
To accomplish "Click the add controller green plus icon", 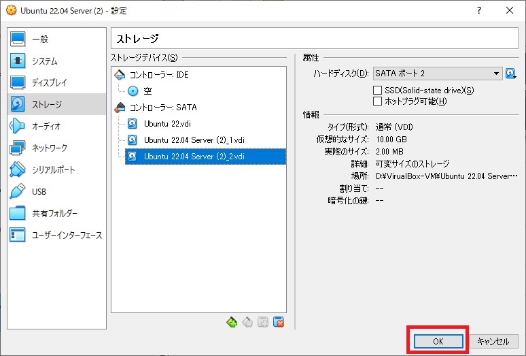I will tap(232, 323).
